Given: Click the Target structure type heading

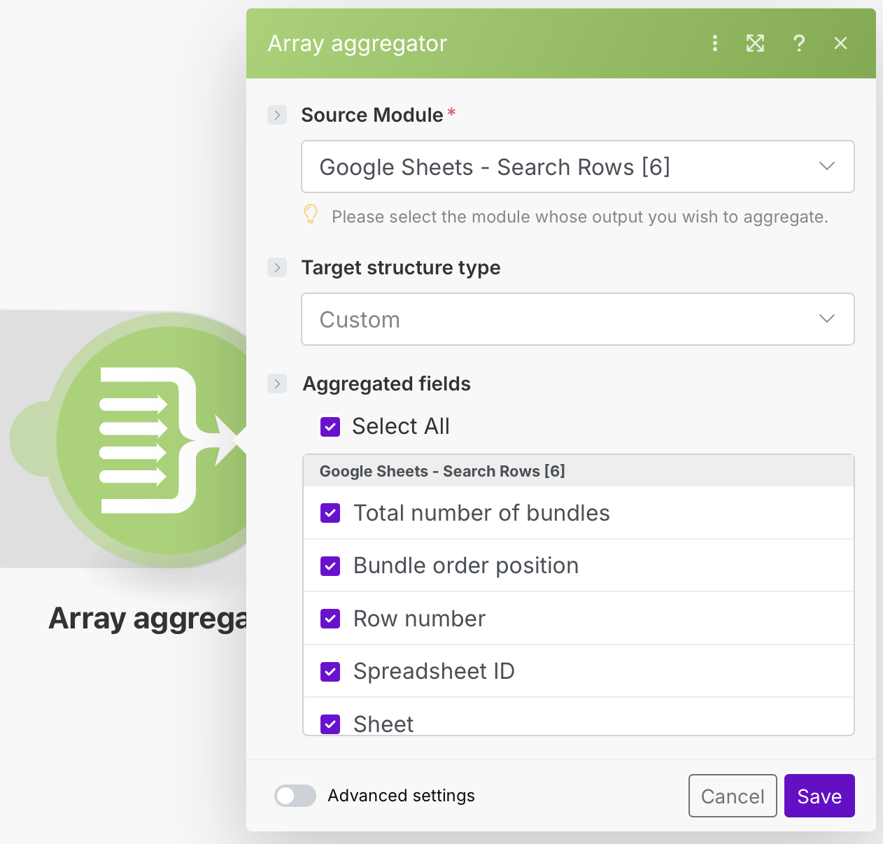Looking at the screenshot, I should [x=401, y=267].
